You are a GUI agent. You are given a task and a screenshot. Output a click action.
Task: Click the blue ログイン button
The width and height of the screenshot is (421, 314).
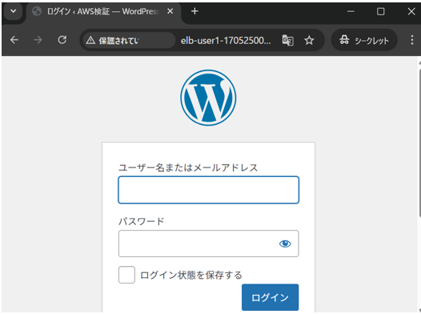(270, 297)
